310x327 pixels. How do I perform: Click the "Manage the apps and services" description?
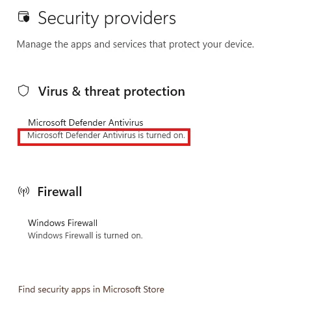tap(135, 44)
